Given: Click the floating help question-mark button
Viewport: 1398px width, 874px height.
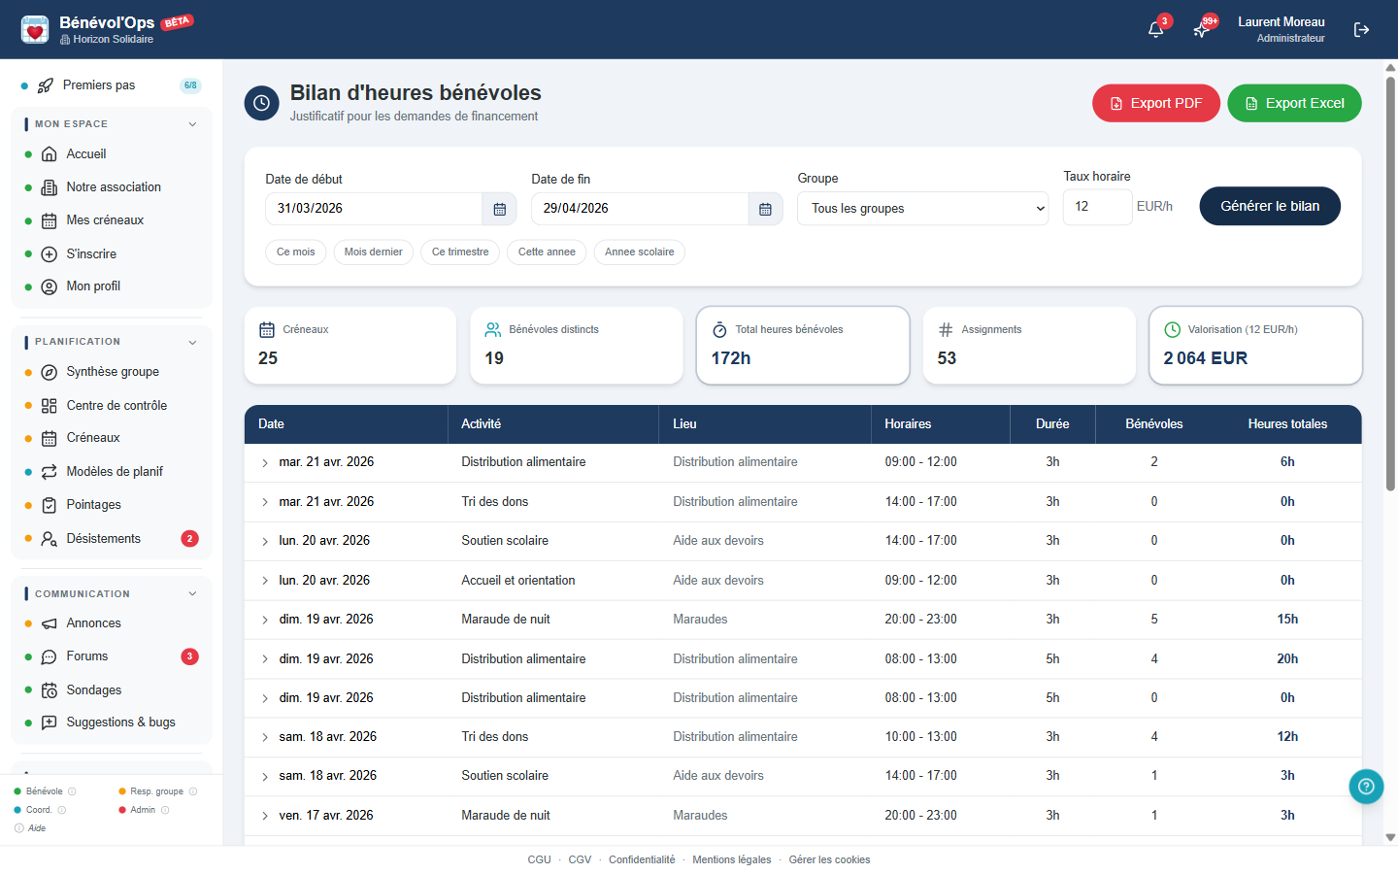Looking at the screenshot, I should coord(1366,786).
